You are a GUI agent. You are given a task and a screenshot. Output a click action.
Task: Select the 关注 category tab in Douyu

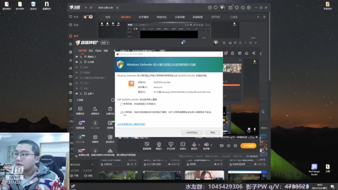point(108,17)
